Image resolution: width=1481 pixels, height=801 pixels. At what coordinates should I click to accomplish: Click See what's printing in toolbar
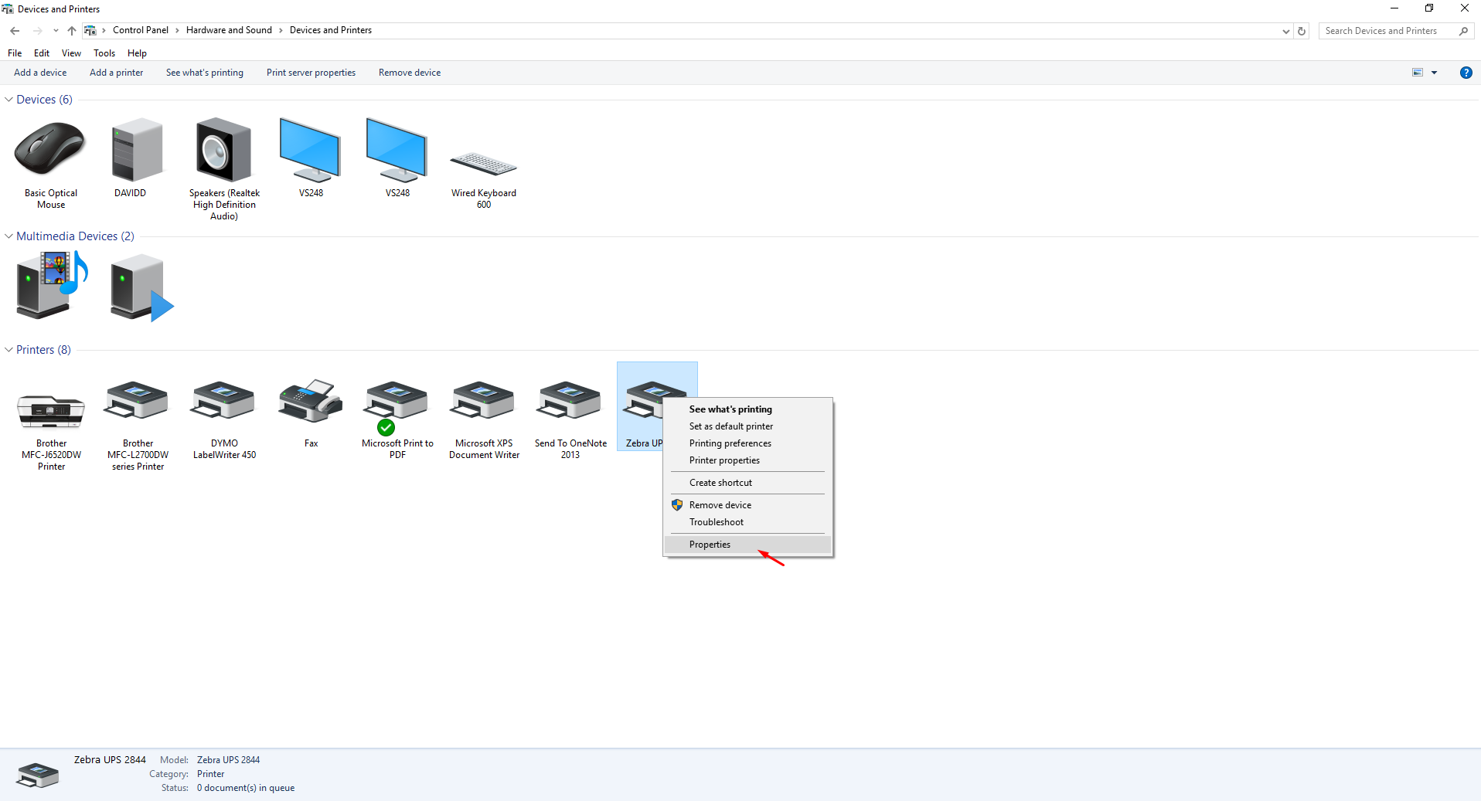(x=204, y=73)
